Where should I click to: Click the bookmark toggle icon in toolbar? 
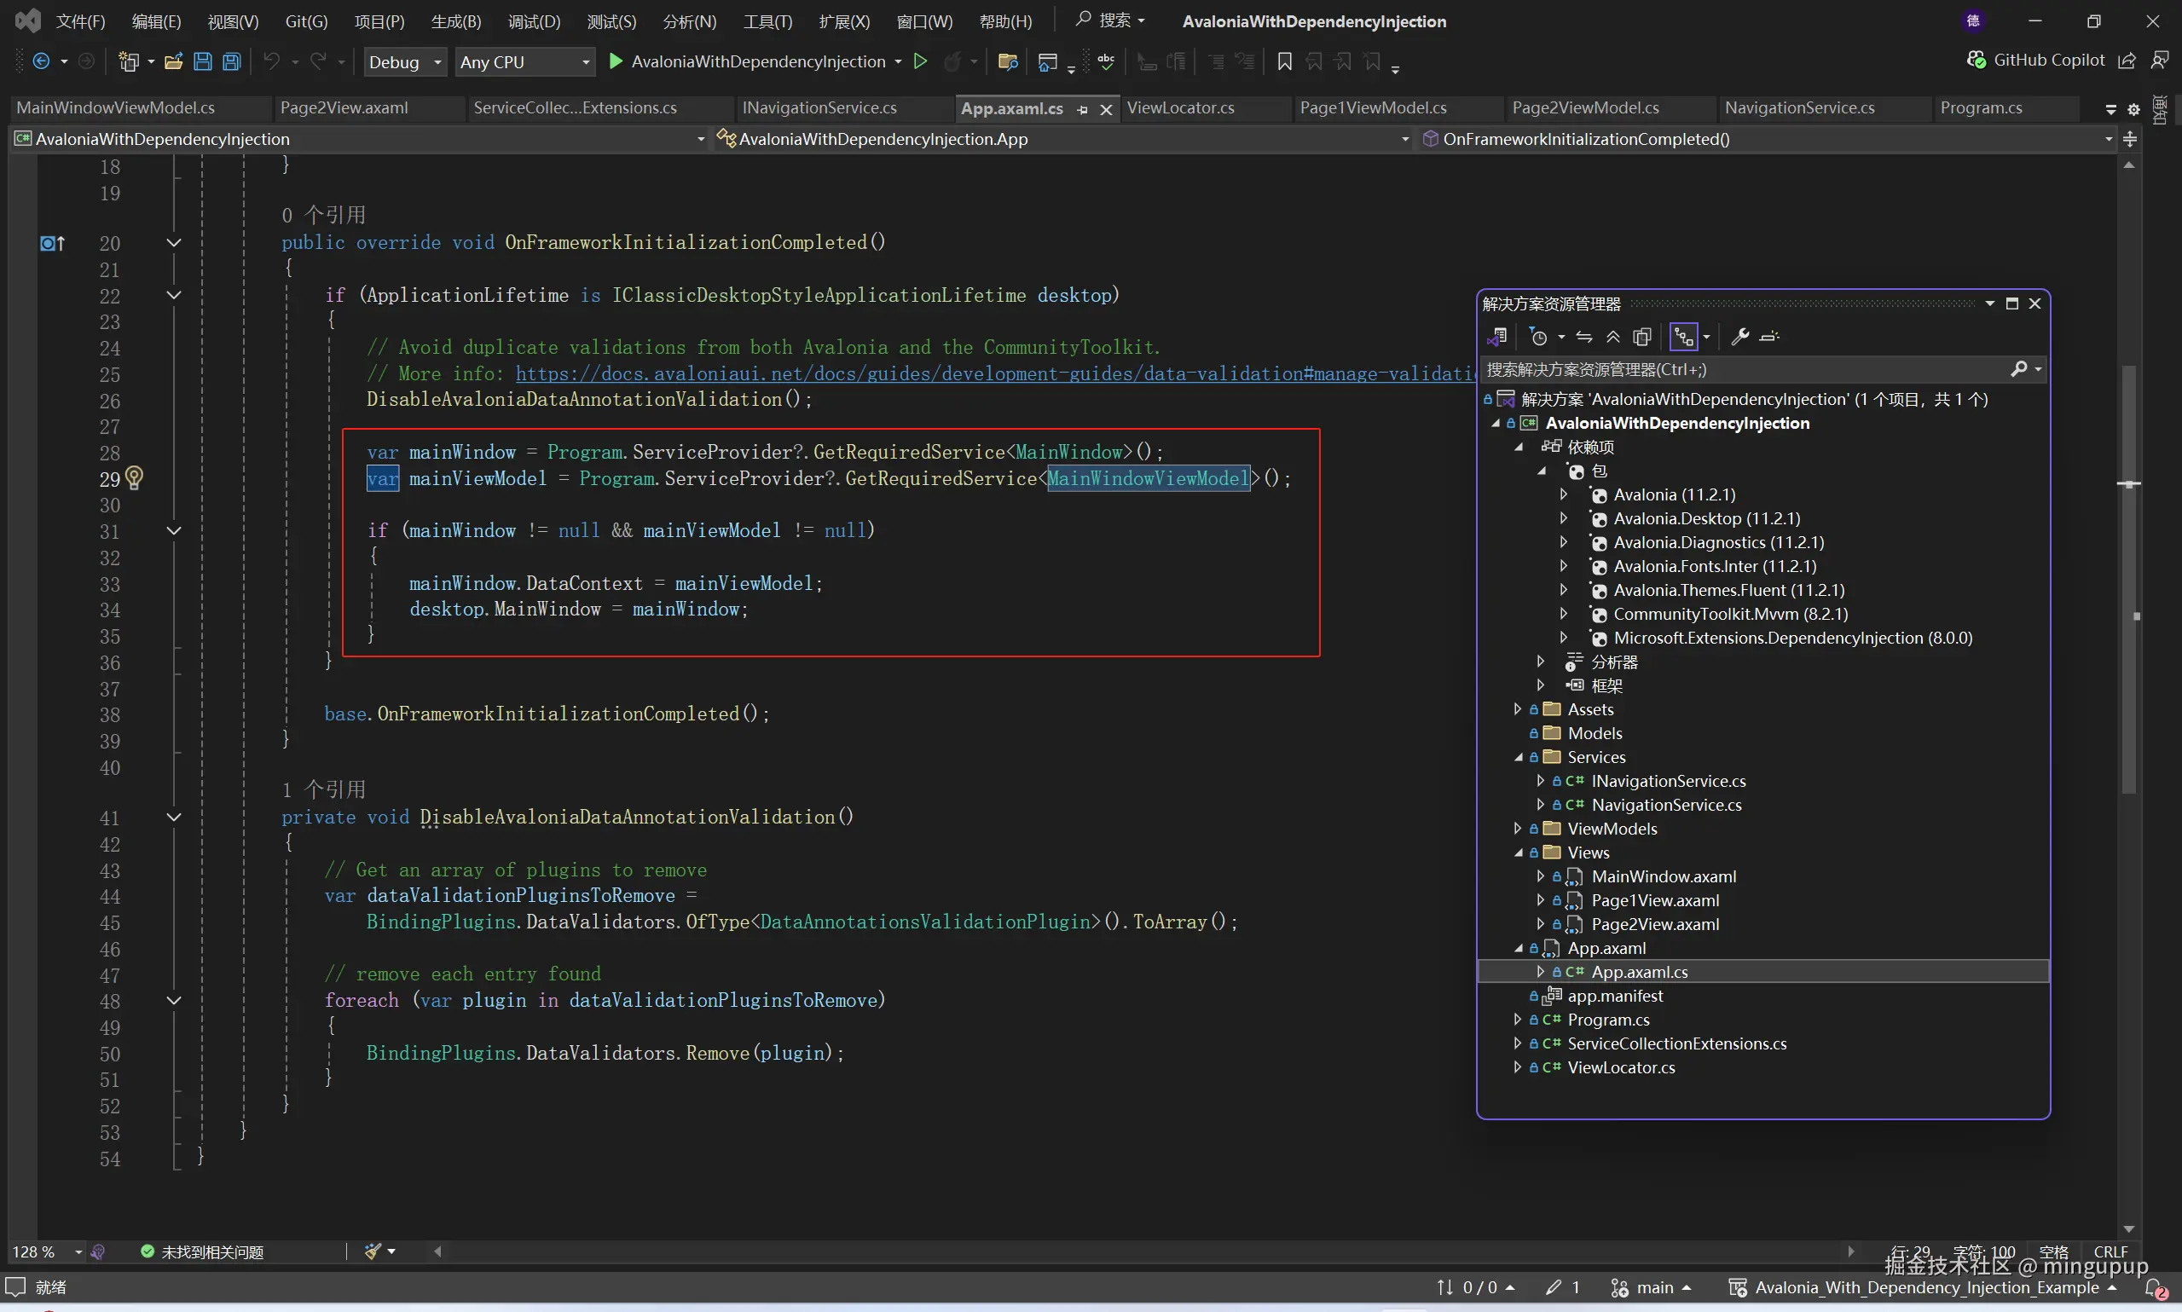(x=1285, y=62)
